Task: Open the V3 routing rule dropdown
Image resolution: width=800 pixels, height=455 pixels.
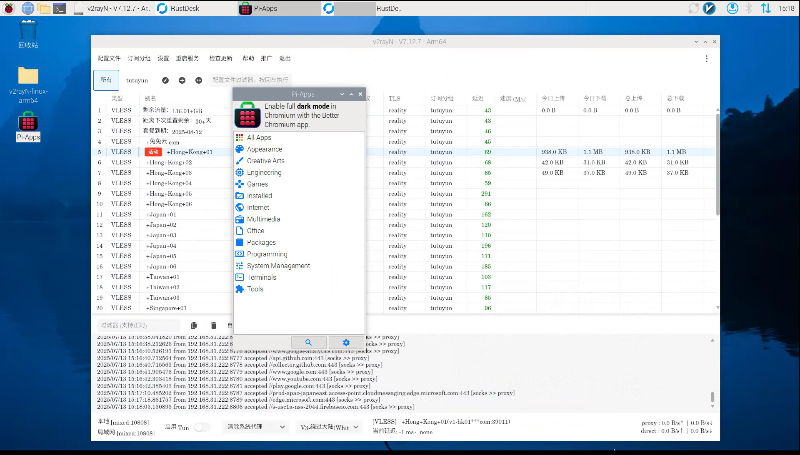Action: coord(329,427)
